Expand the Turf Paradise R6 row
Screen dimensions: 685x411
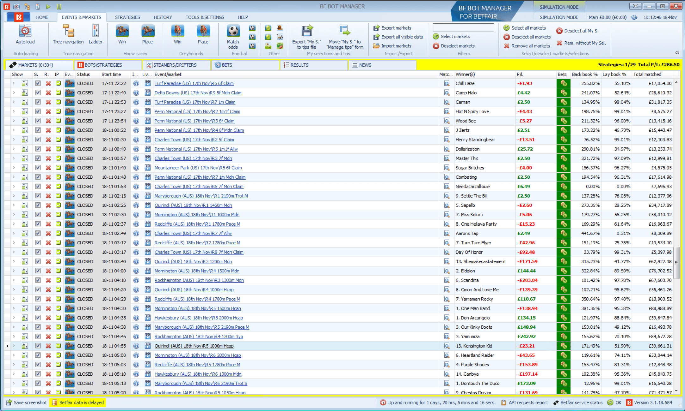pos(14,83)
